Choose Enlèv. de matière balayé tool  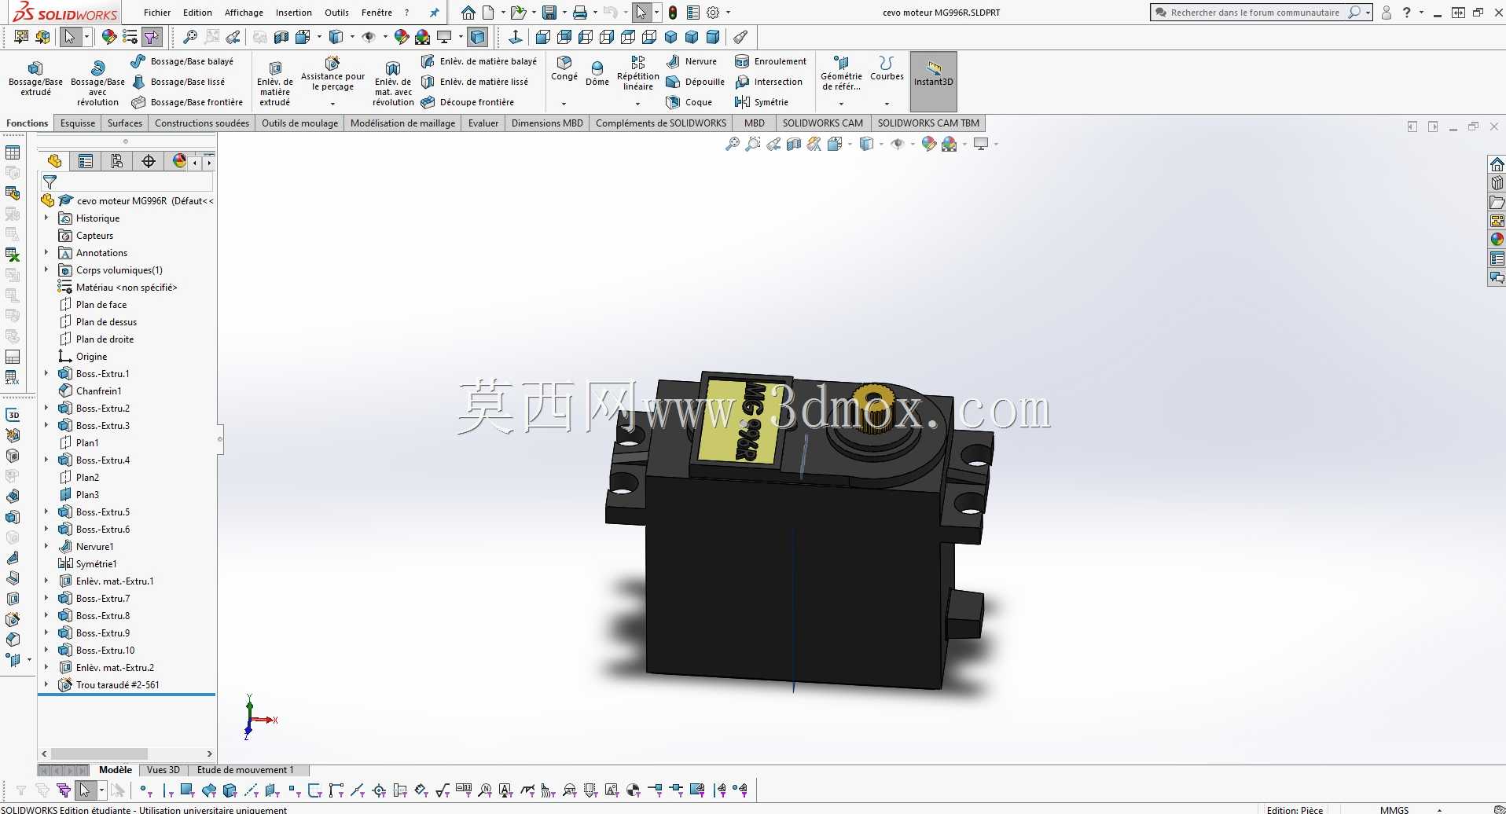(x=479, y=61)
